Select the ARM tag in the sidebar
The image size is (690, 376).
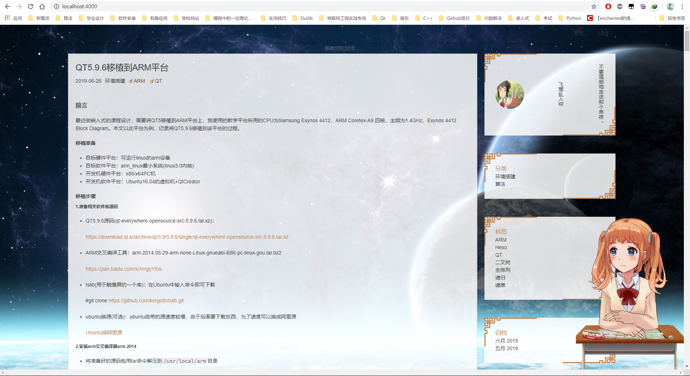pyautogui.click(x=501, y=240)
